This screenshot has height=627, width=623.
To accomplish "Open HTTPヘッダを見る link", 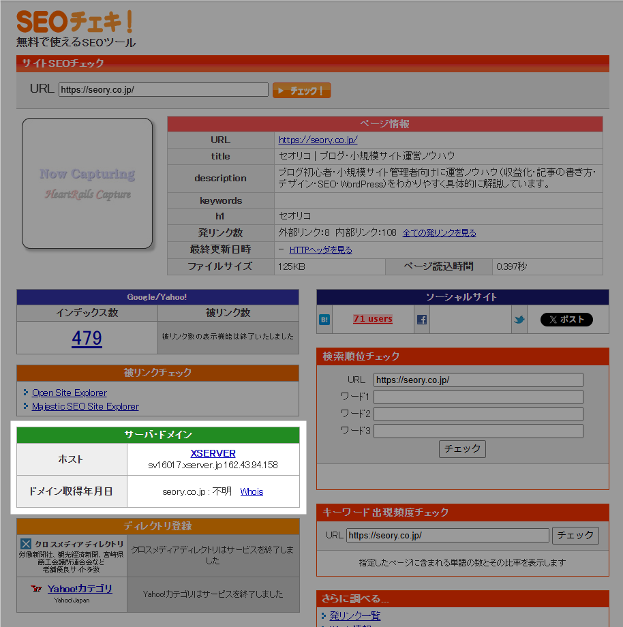I will pos(320,250).
